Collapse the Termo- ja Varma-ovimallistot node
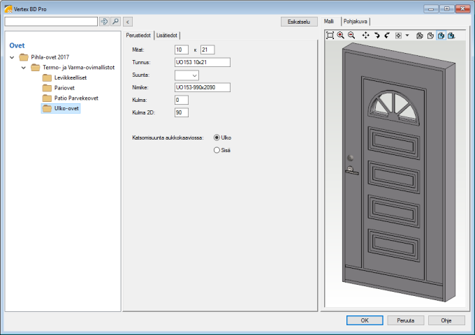This screenshot has width=475, height=335. click(x=23, y=68)
